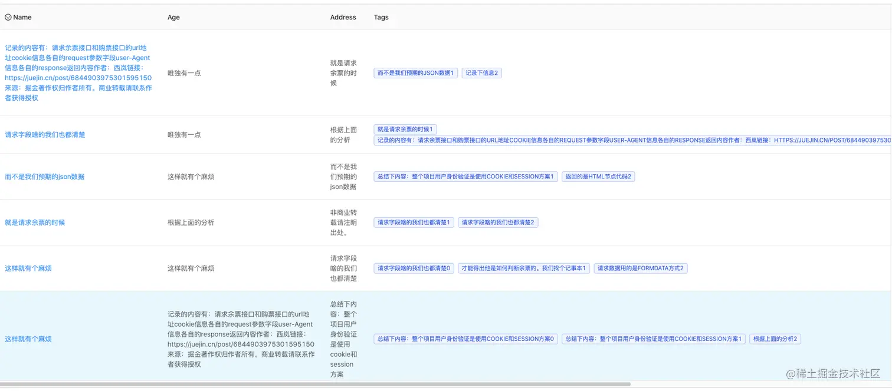Click the Address column header

pyautogui.click(x=343, y=17)
